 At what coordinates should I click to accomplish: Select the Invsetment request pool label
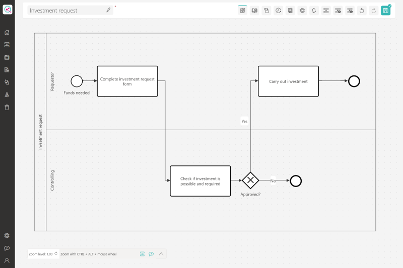[40, 132]
